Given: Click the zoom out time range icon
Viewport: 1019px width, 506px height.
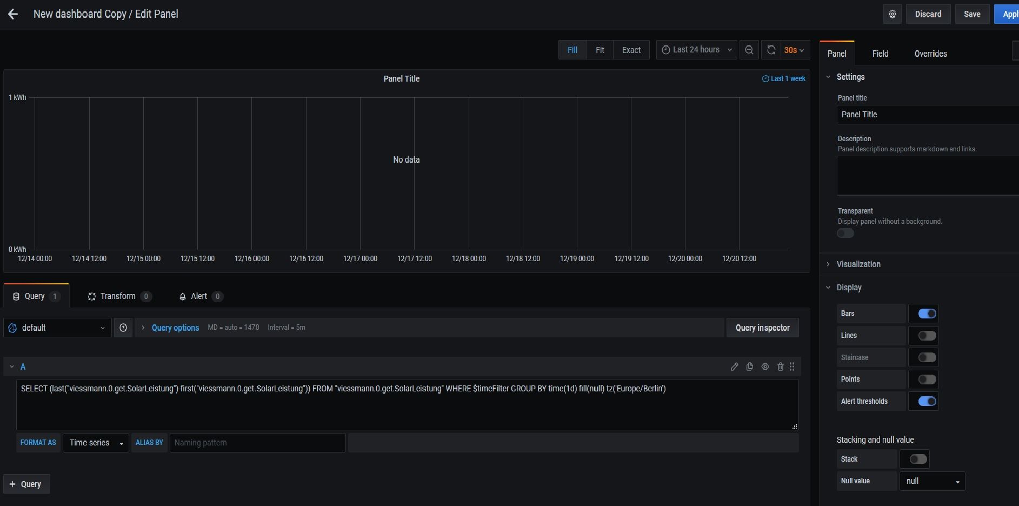Looking at the screenshot, I should 749,50.
